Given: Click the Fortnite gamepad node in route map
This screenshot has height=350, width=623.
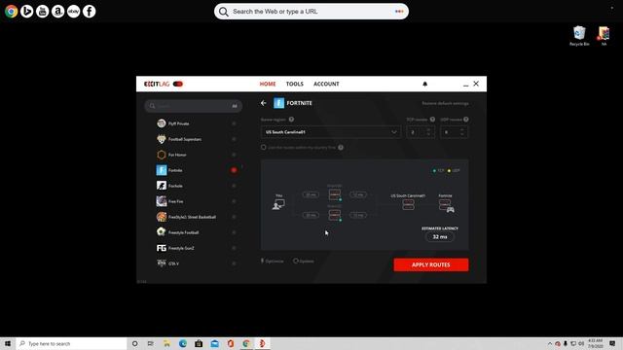Looking at the screenshot, I should tap(447, 205).
